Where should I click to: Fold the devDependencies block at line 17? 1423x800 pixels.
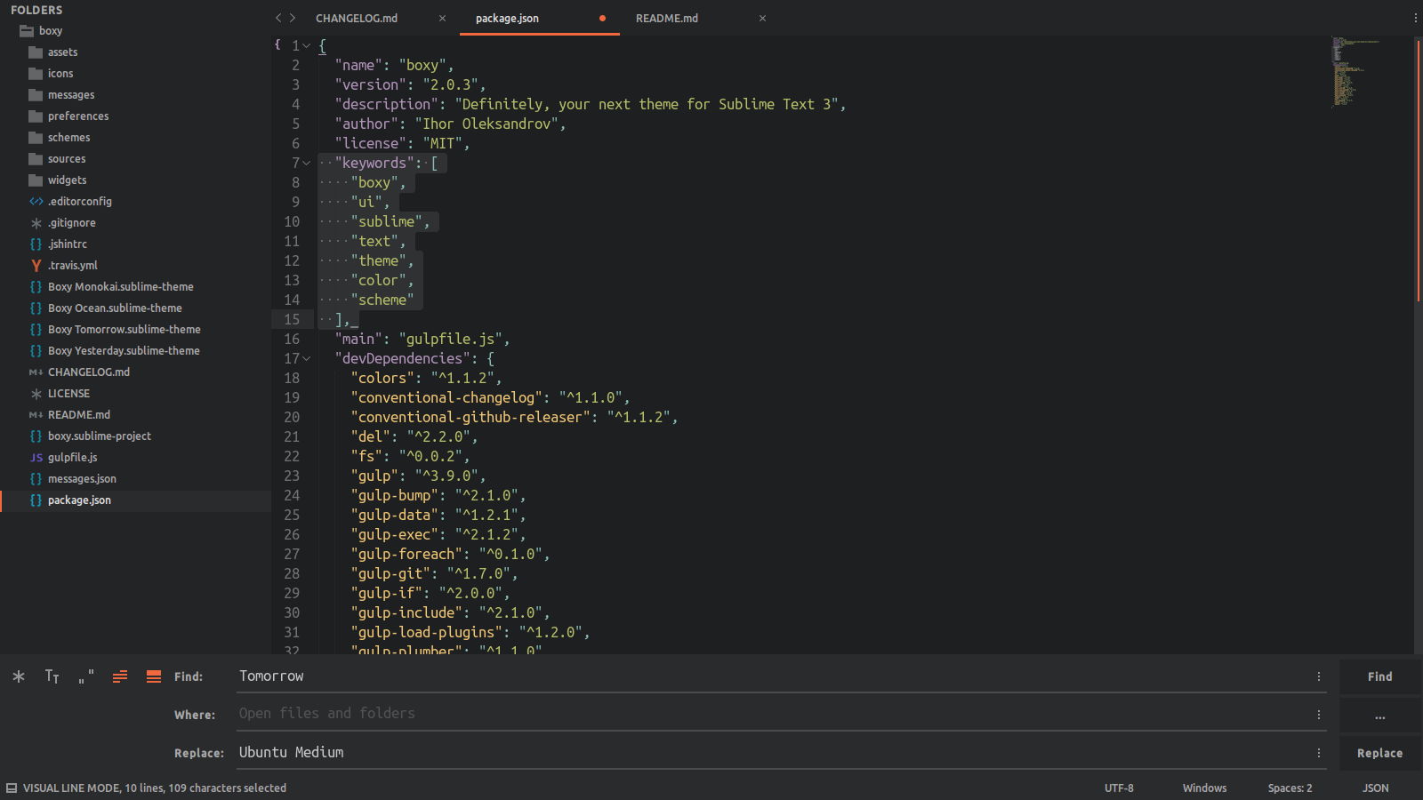click(307, 359)
